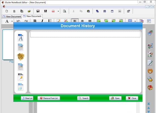The height and width of the screenshot is (113, 156).
Task: Click the black floppy disk save icon
Action: (38, 11)
